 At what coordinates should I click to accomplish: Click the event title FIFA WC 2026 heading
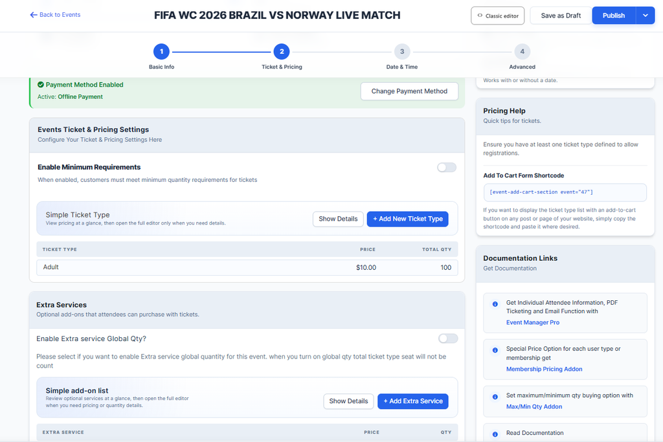[277, 16]
